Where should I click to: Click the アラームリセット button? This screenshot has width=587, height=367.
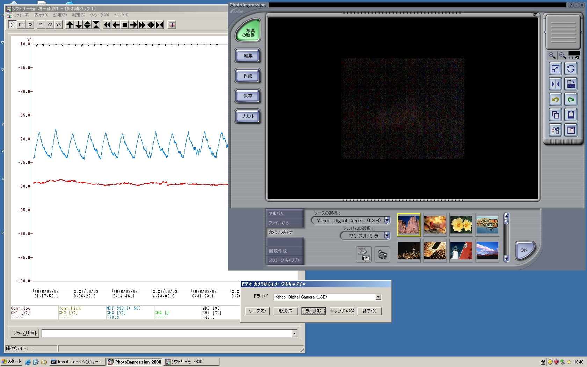[x=25, y=333]
